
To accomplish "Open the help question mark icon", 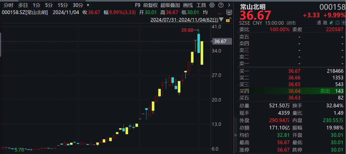I will click(x=220, y=5).
